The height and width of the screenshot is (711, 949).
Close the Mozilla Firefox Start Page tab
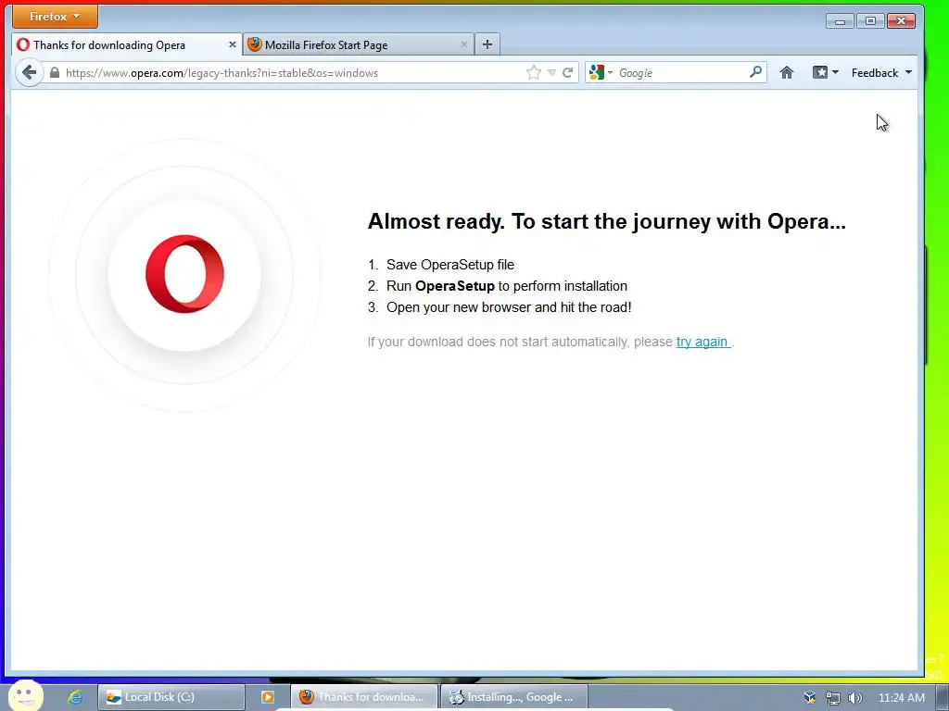pos(463,44)
